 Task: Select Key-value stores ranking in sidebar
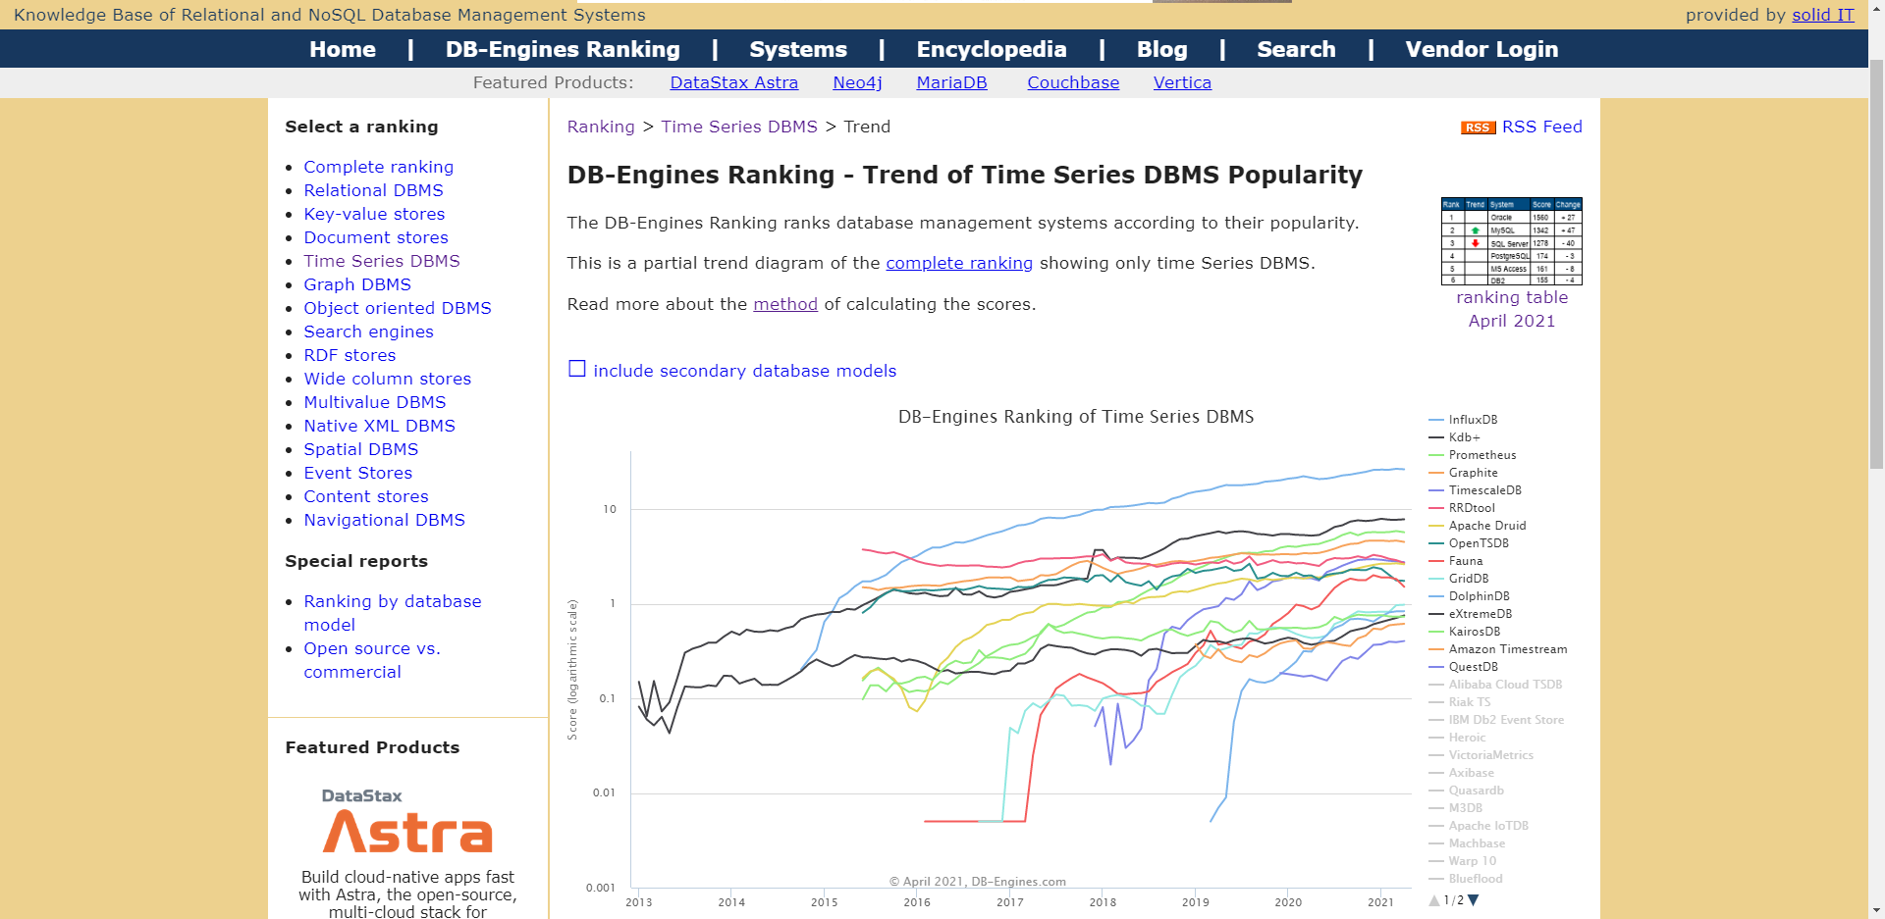(x=374, y=214)
